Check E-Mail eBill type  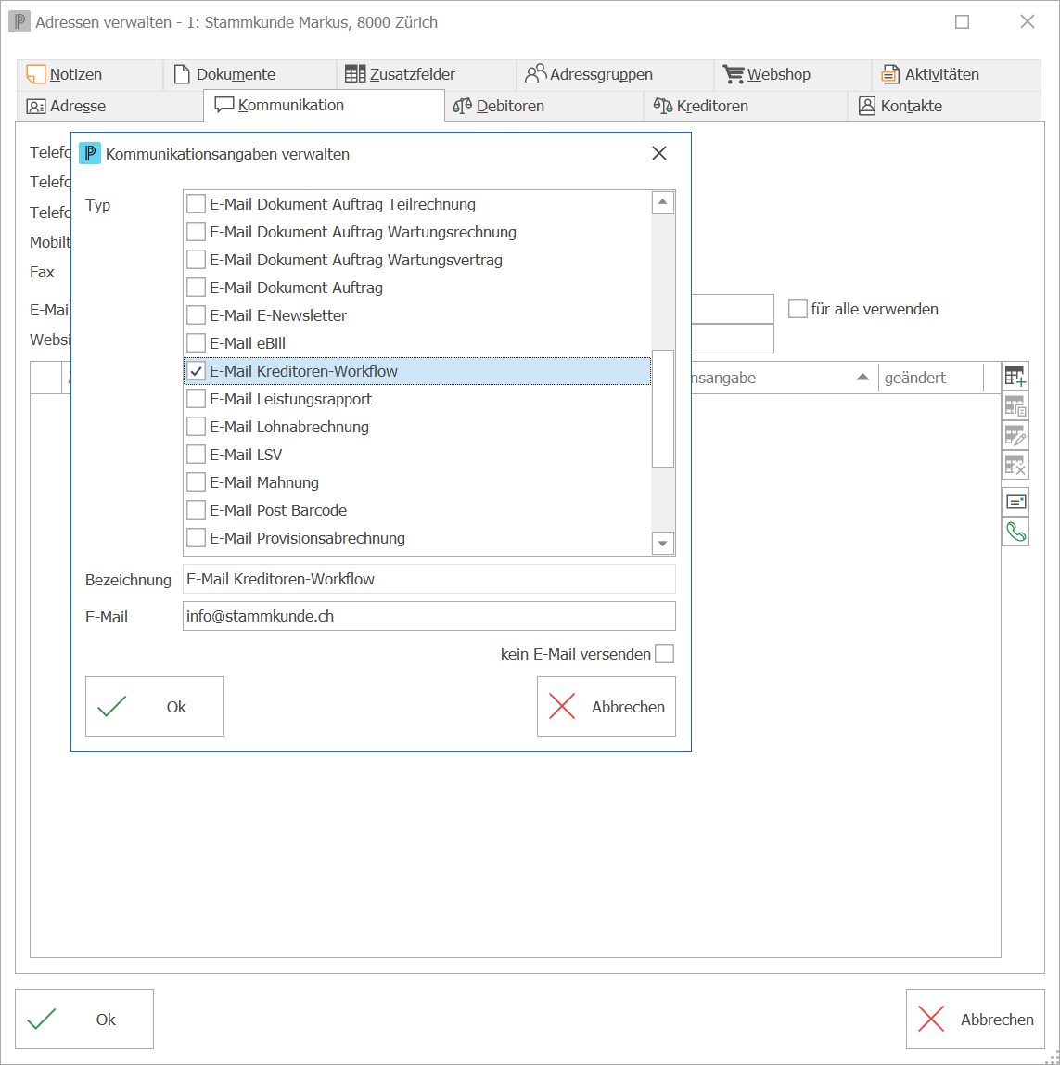[x=197, y=343]
